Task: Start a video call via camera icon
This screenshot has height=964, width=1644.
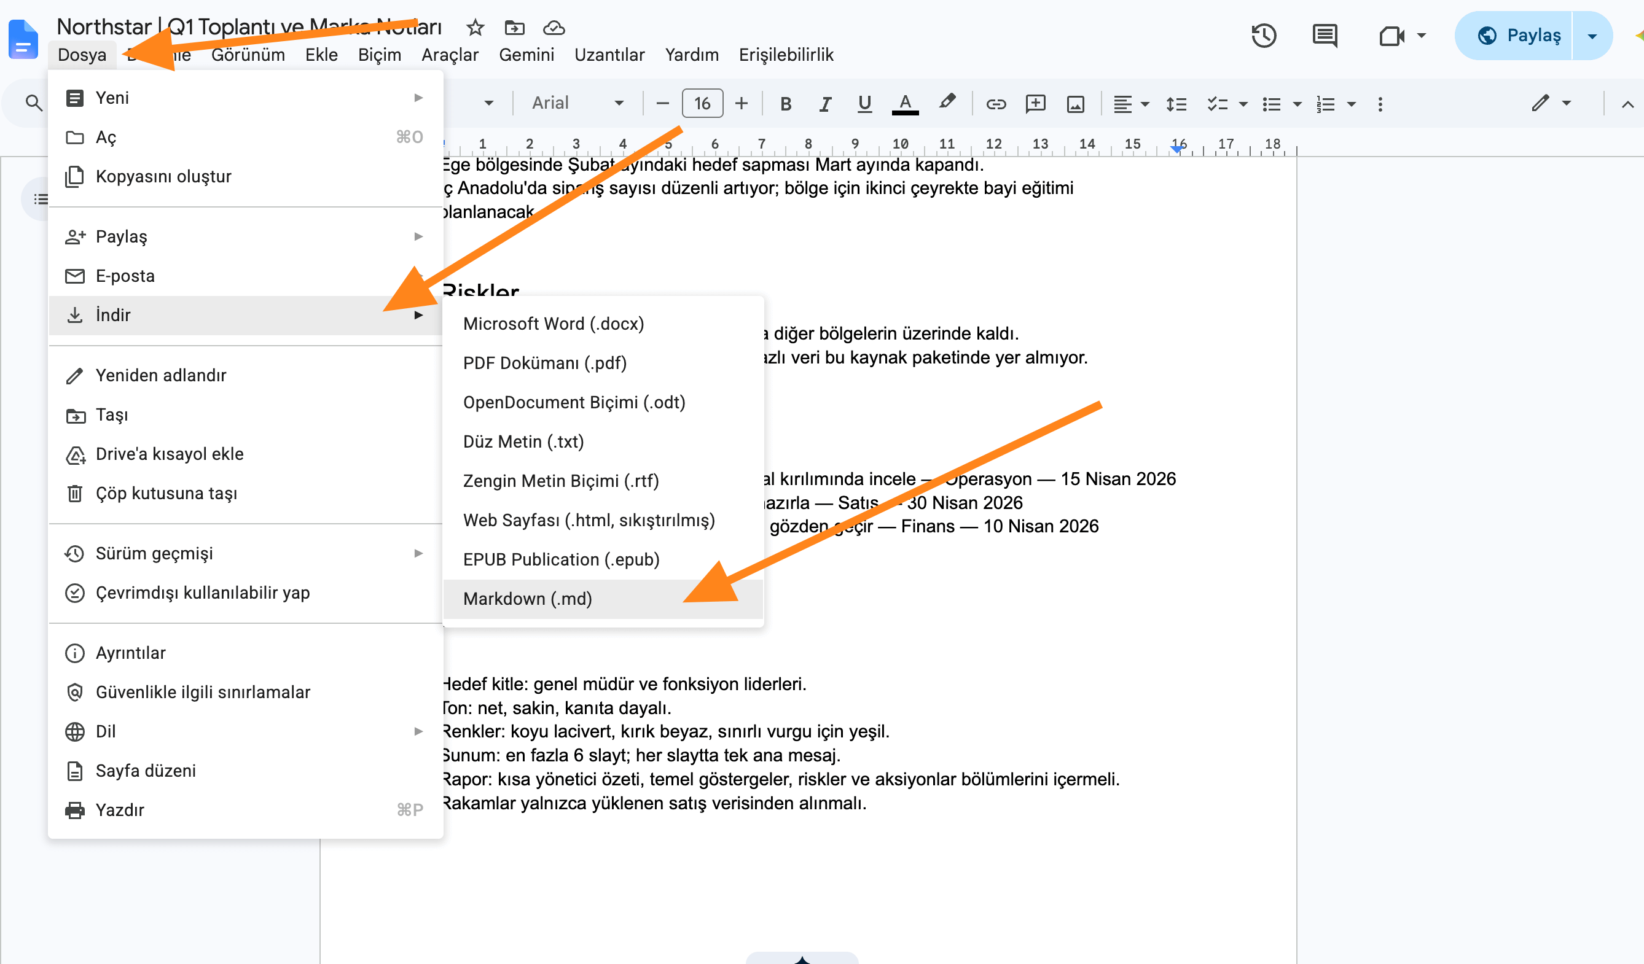Action: 1391,35
